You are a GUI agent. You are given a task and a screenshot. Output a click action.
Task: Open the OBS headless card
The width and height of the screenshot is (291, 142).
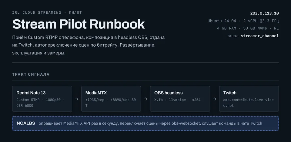pyautogui.click(x=180, y=99)
